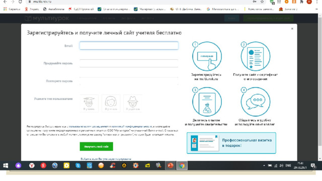The image size is (322, 181).
Task: Open the user agreement link
Action: [89, 126]
